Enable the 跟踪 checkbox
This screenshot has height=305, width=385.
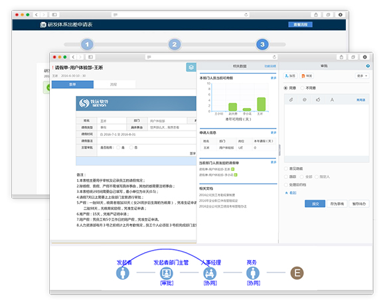tap(286, 177)
